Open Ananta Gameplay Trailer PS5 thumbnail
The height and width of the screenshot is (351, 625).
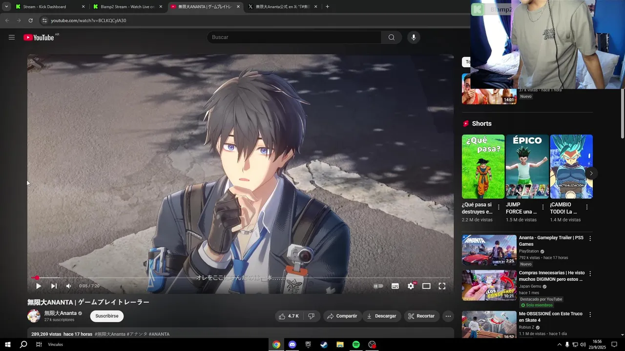click(x=489, y=250)
